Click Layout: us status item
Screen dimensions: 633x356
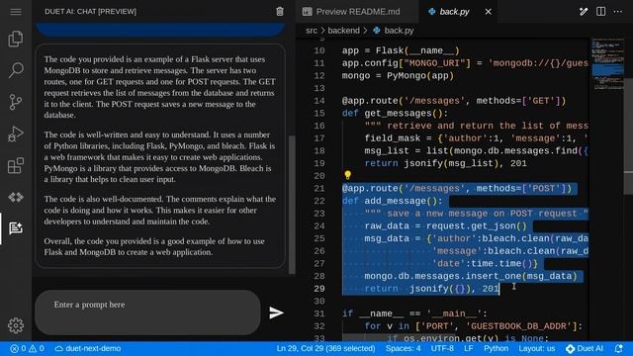537,348
